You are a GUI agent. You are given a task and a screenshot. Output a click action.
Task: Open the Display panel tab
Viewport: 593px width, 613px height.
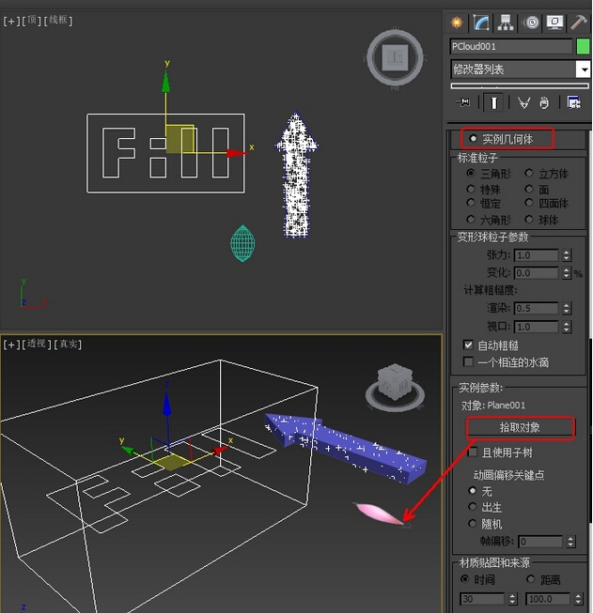pos(554,23)
